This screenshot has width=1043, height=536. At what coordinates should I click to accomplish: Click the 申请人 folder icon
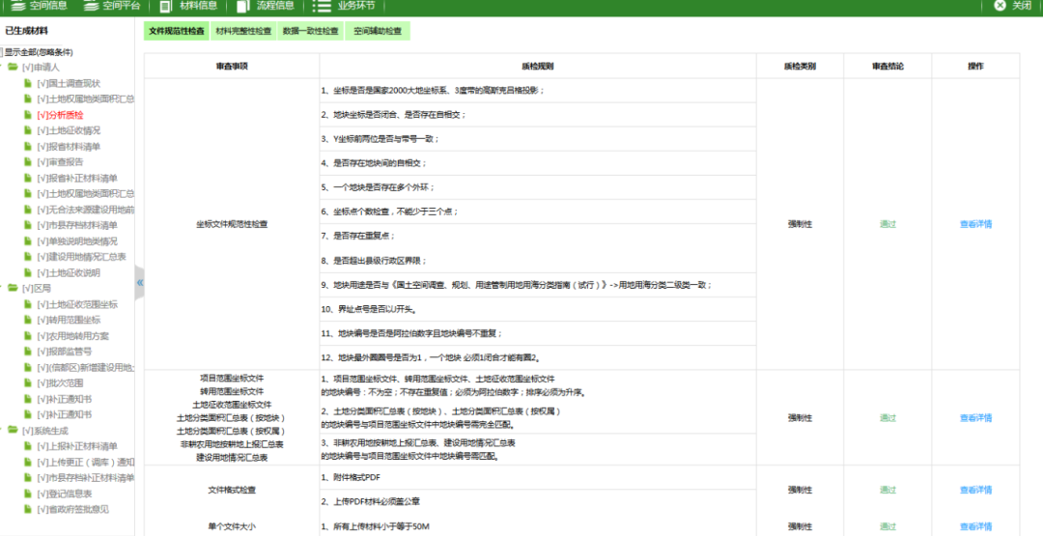(13, 67)
